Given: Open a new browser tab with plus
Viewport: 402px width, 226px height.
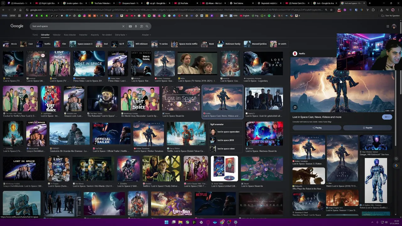Looking at the screenshot, I should (x=370, y=3).
